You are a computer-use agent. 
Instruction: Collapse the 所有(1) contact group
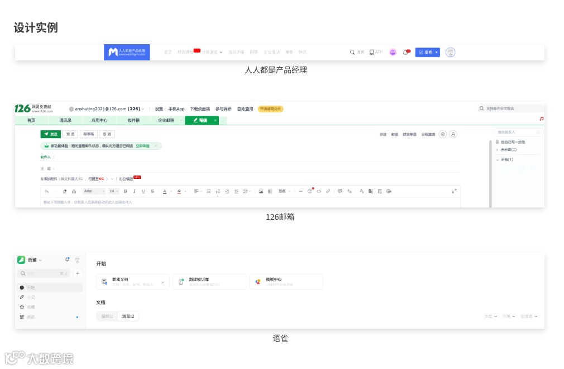coord(498,159)
